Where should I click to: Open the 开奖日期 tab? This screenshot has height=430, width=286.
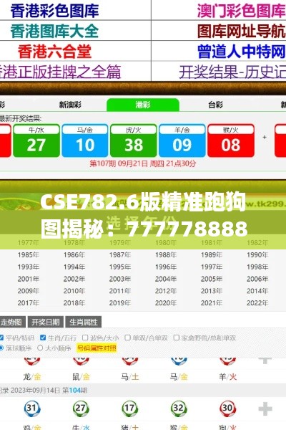(x=46, y=322)
